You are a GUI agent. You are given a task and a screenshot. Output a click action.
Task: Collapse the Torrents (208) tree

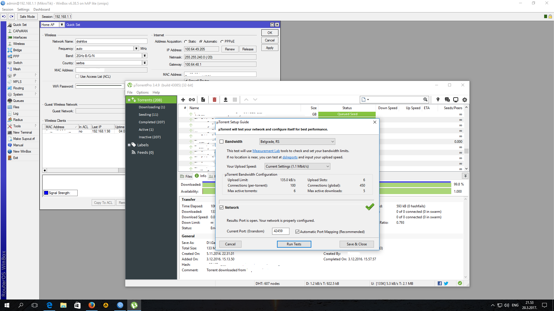coord(129,100)
